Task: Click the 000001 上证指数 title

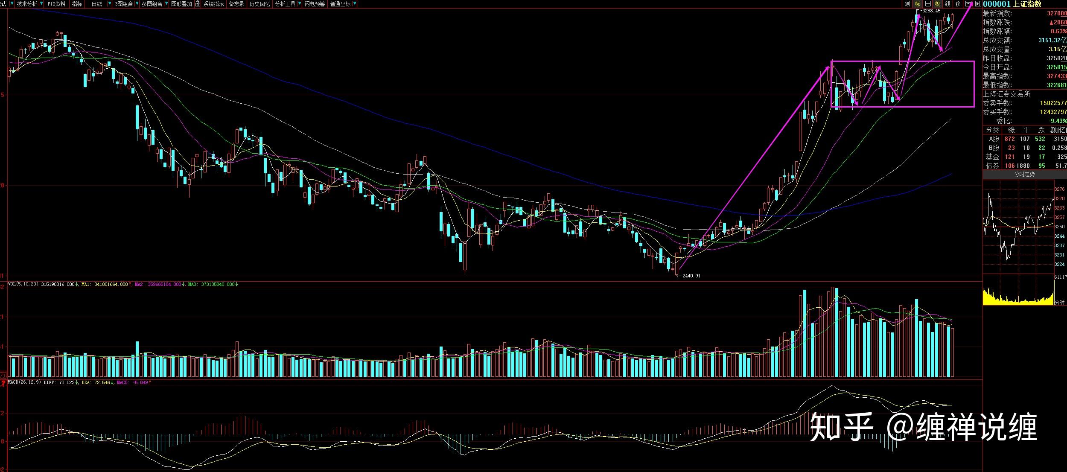Action: [x=1012, y=4]
